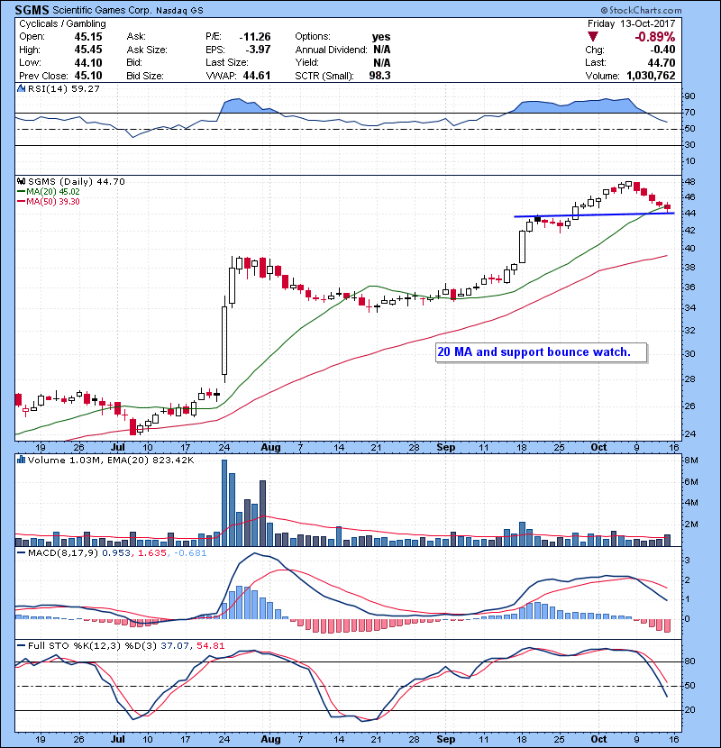This screenshot has height=748, width=721.
Task: Click the MACD(8,17,9) indicator label
Action: point(63,553)
